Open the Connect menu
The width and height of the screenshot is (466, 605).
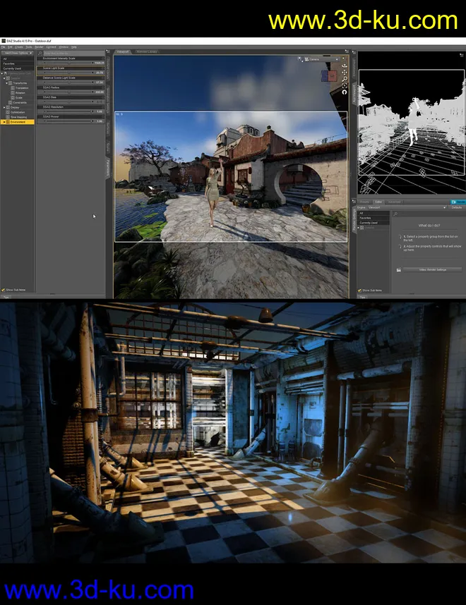pos(51,47)
